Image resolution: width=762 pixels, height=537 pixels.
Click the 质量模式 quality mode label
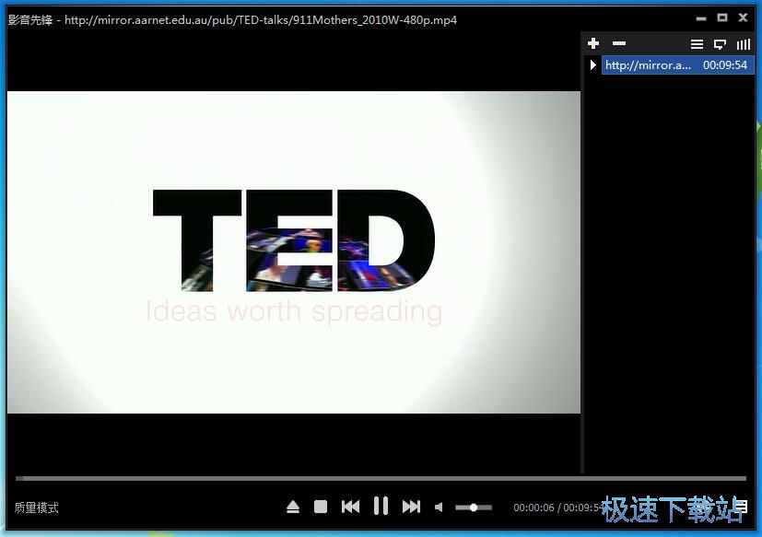coord(37,508)
